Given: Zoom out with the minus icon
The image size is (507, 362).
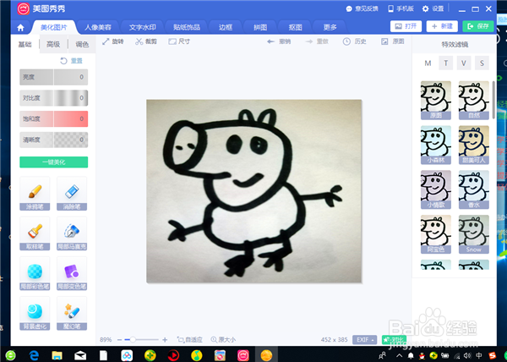Looking at the screenshot, I should click(x=120, y=340).
